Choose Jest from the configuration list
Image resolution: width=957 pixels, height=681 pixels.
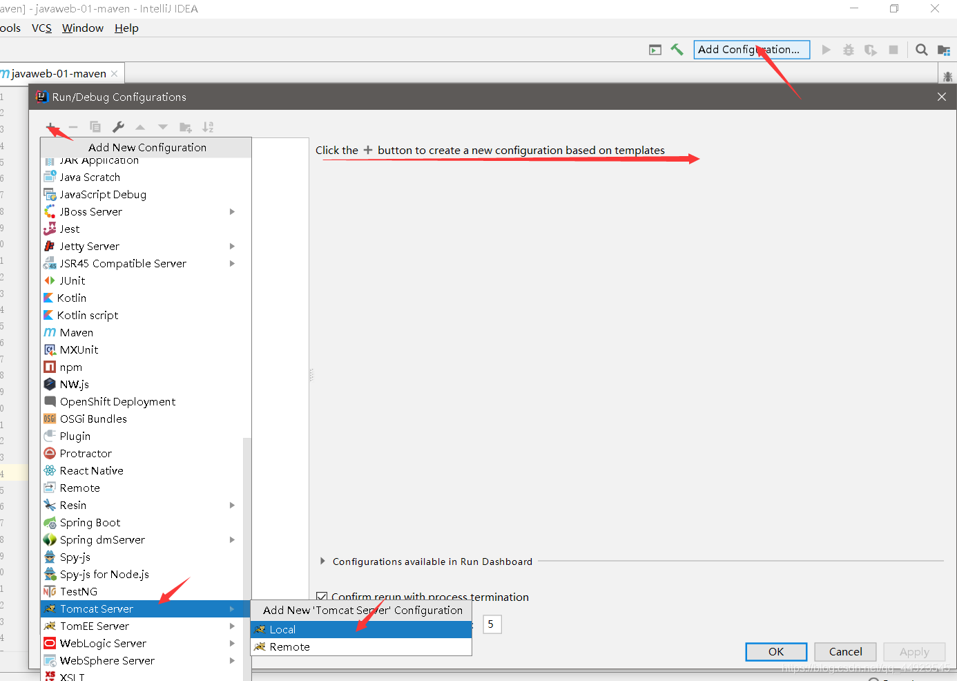pyautogui.click(x=146, y=229)
